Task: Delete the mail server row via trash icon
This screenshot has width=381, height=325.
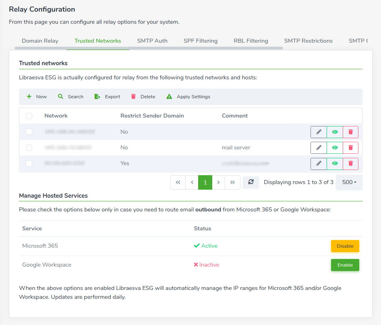Action: pos(351,148)
